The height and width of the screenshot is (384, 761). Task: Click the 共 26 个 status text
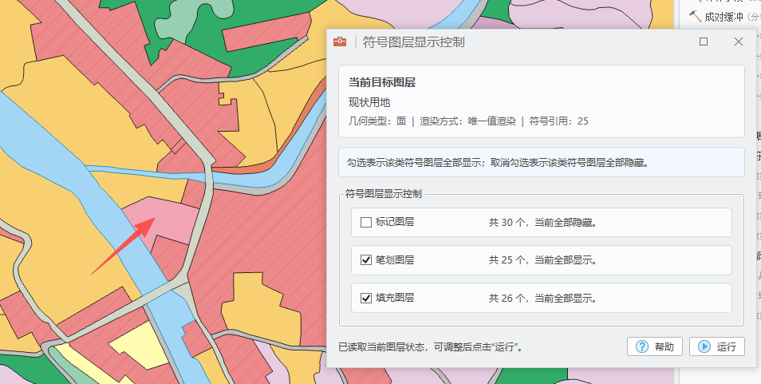click(x=542, y=298)
